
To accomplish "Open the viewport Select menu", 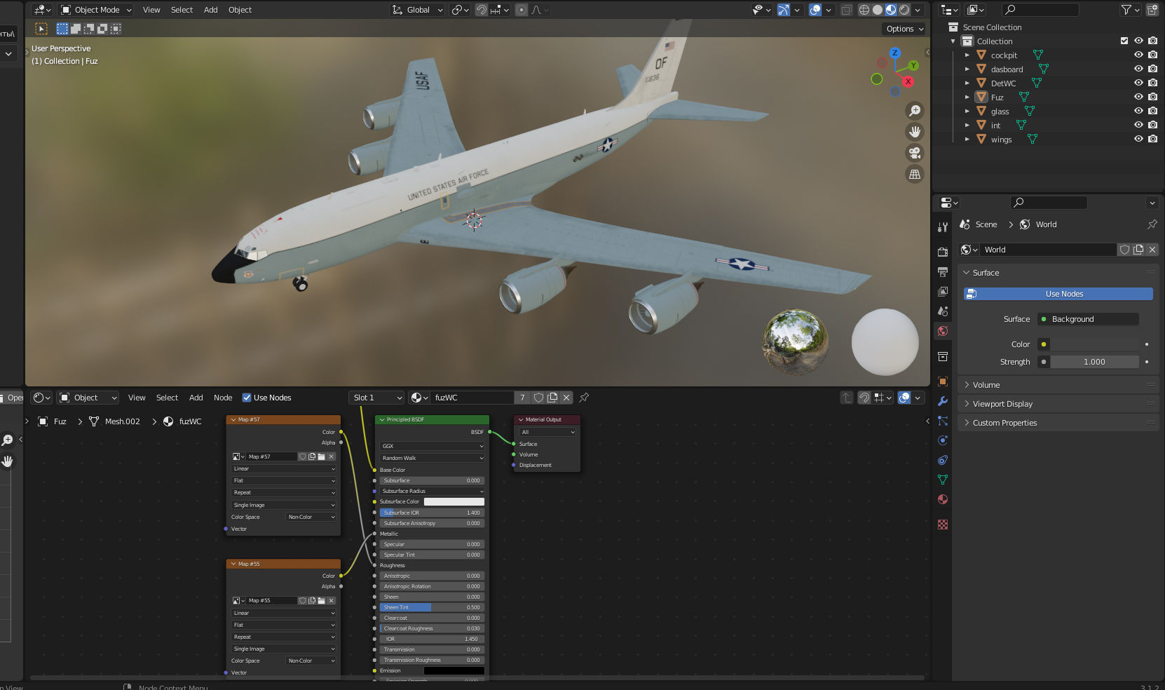I will (x=182, y=10).
